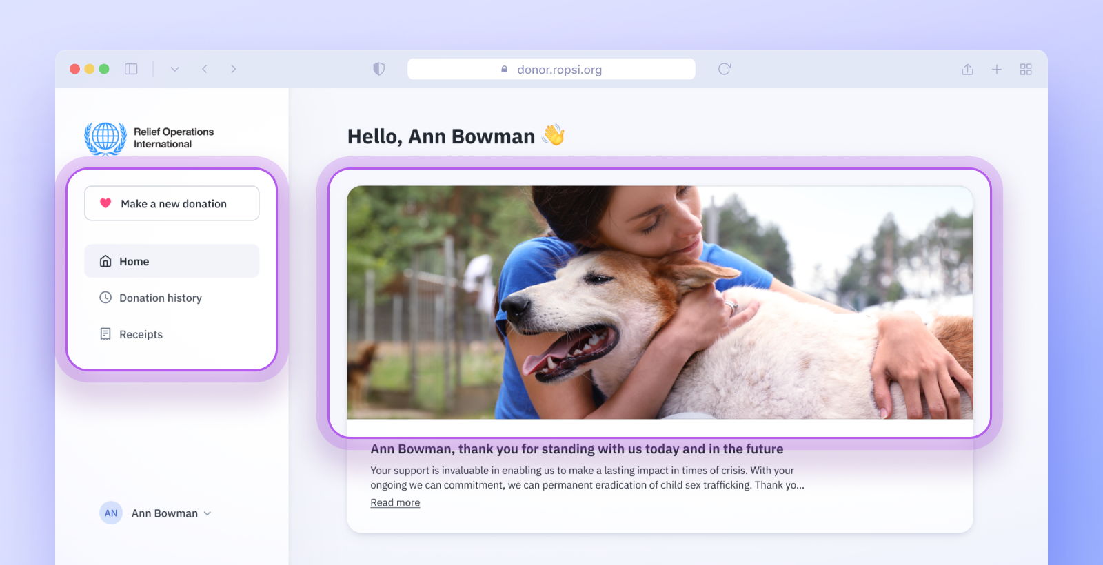Open the browser share menu
1103x565 pixels.
click(967, 69)
